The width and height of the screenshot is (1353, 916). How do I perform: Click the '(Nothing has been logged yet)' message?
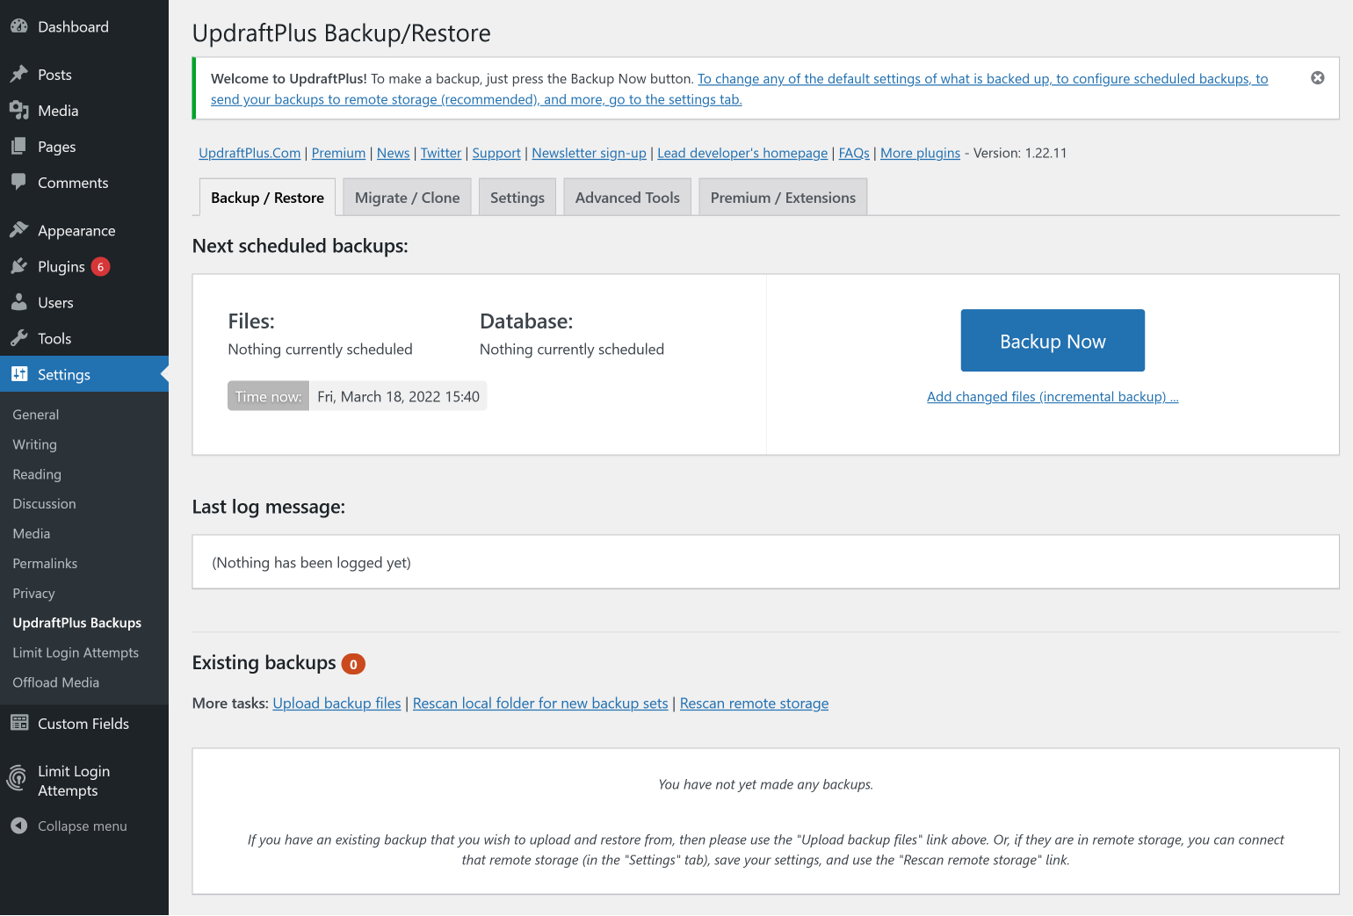pyautogui.click(x=312, y=563)
